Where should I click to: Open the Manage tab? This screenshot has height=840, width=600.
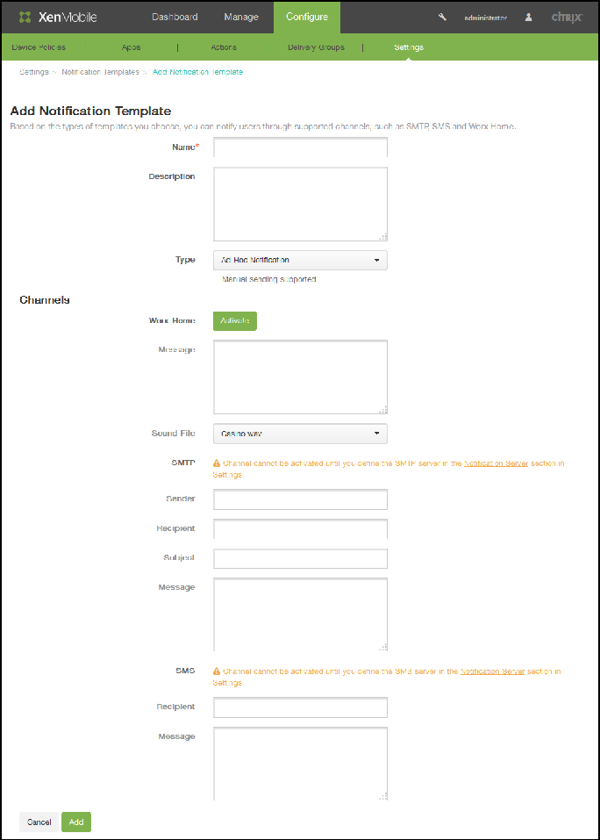tap(240, 17)
